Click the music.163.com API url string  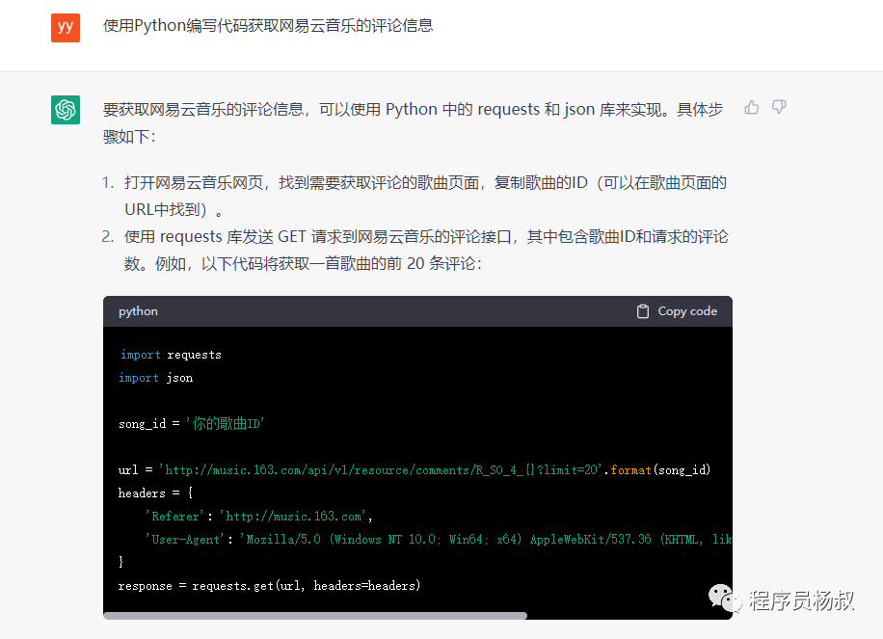pyautogui.click(x=381, y=470)
